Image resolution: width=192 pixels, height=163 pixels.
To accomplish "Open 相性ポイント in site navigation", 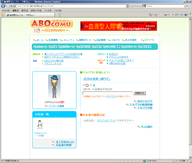I will pos(85,40).
